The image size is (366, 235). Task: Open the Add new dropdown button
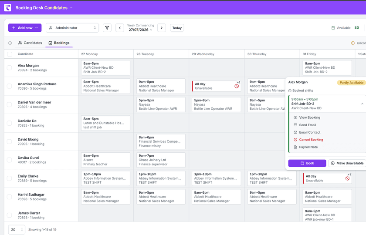[25, 28]
